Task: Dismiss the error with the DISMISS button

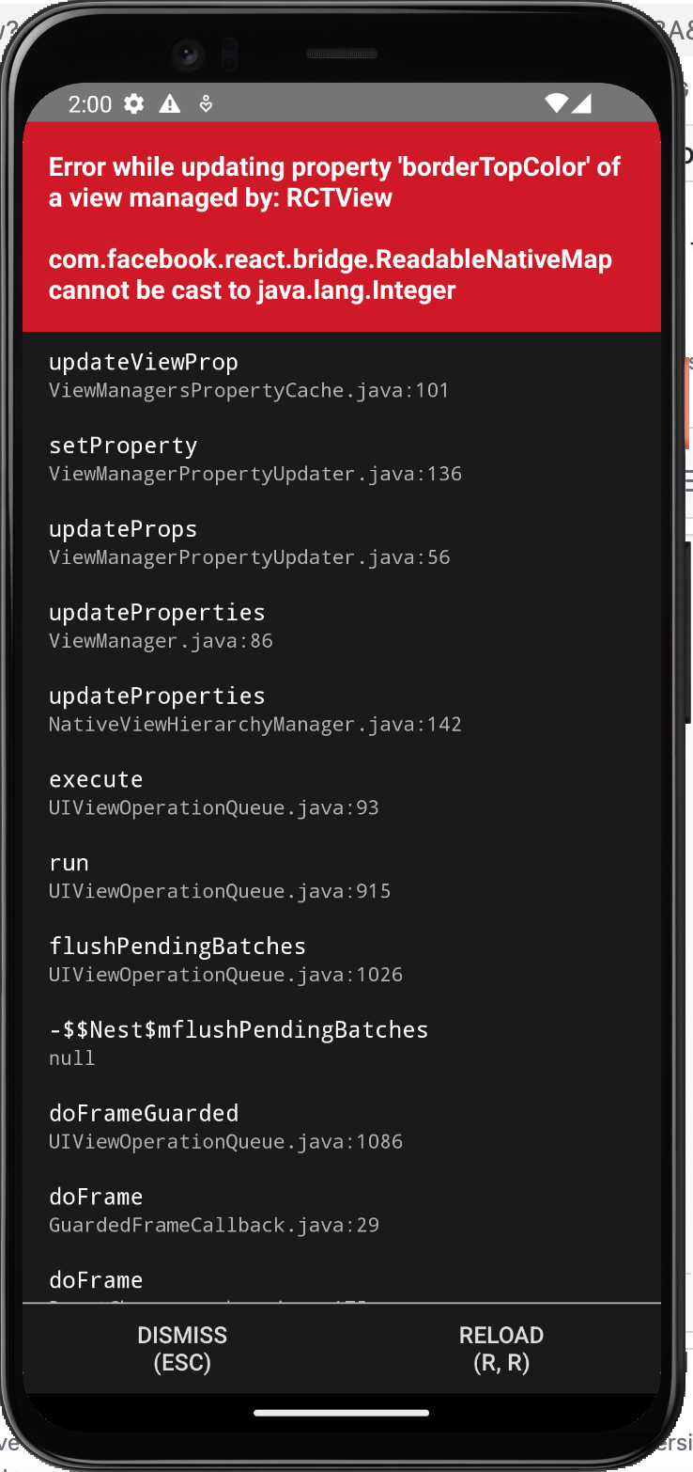Action: 181,1348
